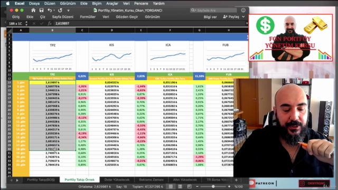Click cell with value 2,784419 in TPZ column
The height and width of the screenshot is (190, 338).
(52, 165)
